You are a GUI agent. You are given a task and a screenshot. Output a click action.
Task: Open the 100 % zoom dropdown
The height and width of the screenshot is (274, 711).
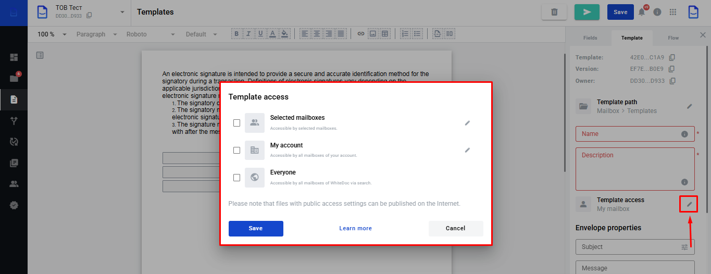(52, 34)
